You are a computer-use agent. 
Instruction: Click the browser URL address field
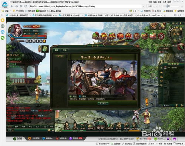click(85, 6)
